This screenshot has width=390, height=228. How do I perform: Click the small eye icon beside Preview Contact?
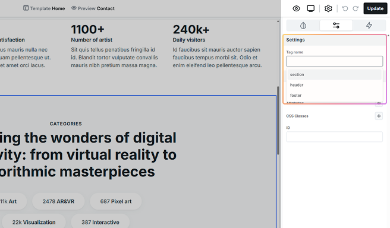[74, 8]
